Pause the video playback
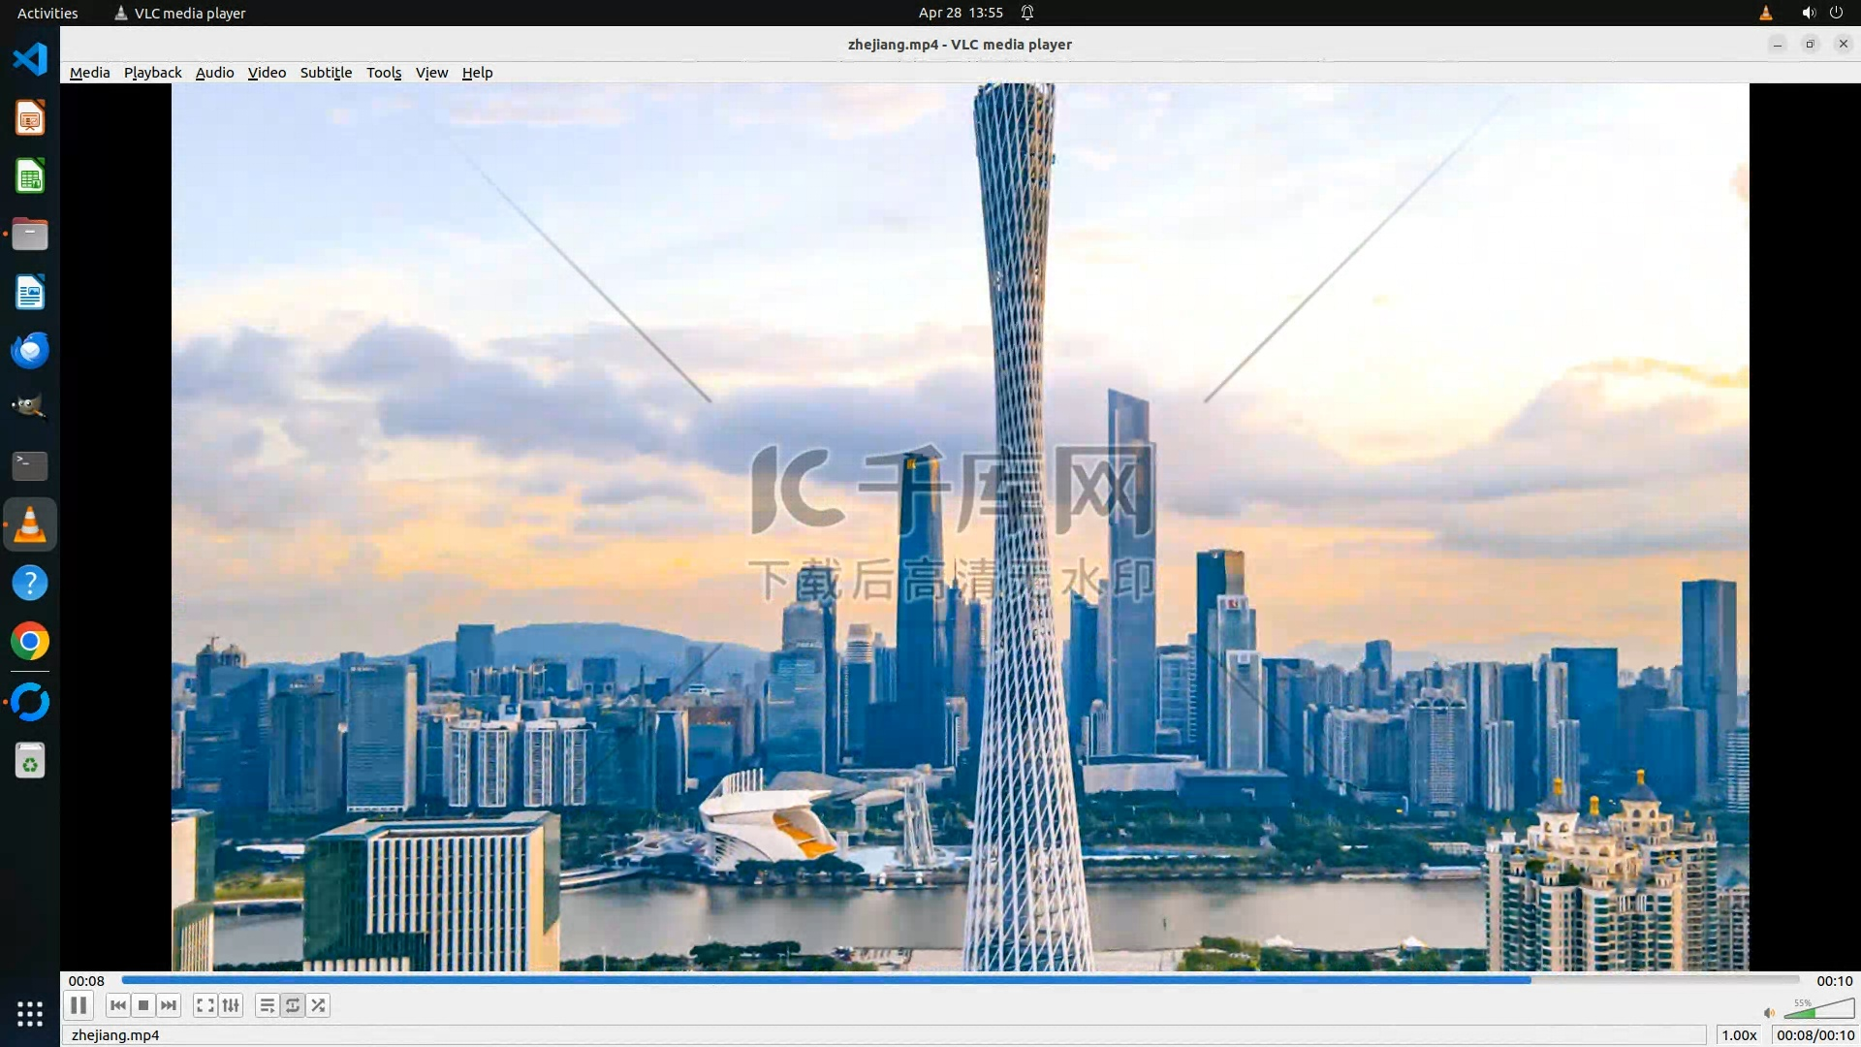Image resolution: width=1861 pixels, height=1047 pixels. [79, 1005]
